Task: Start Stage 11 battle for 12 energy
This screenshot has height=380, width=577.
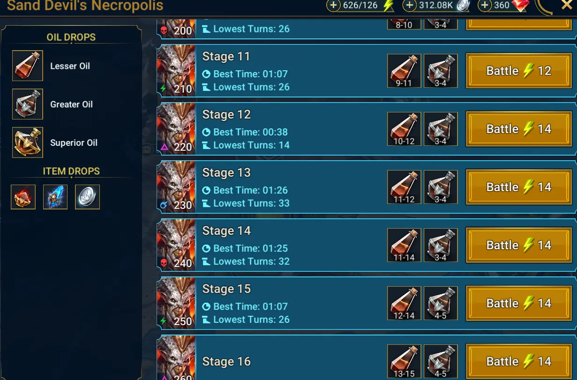Action: pyautogui.click(x=519, y=71)
